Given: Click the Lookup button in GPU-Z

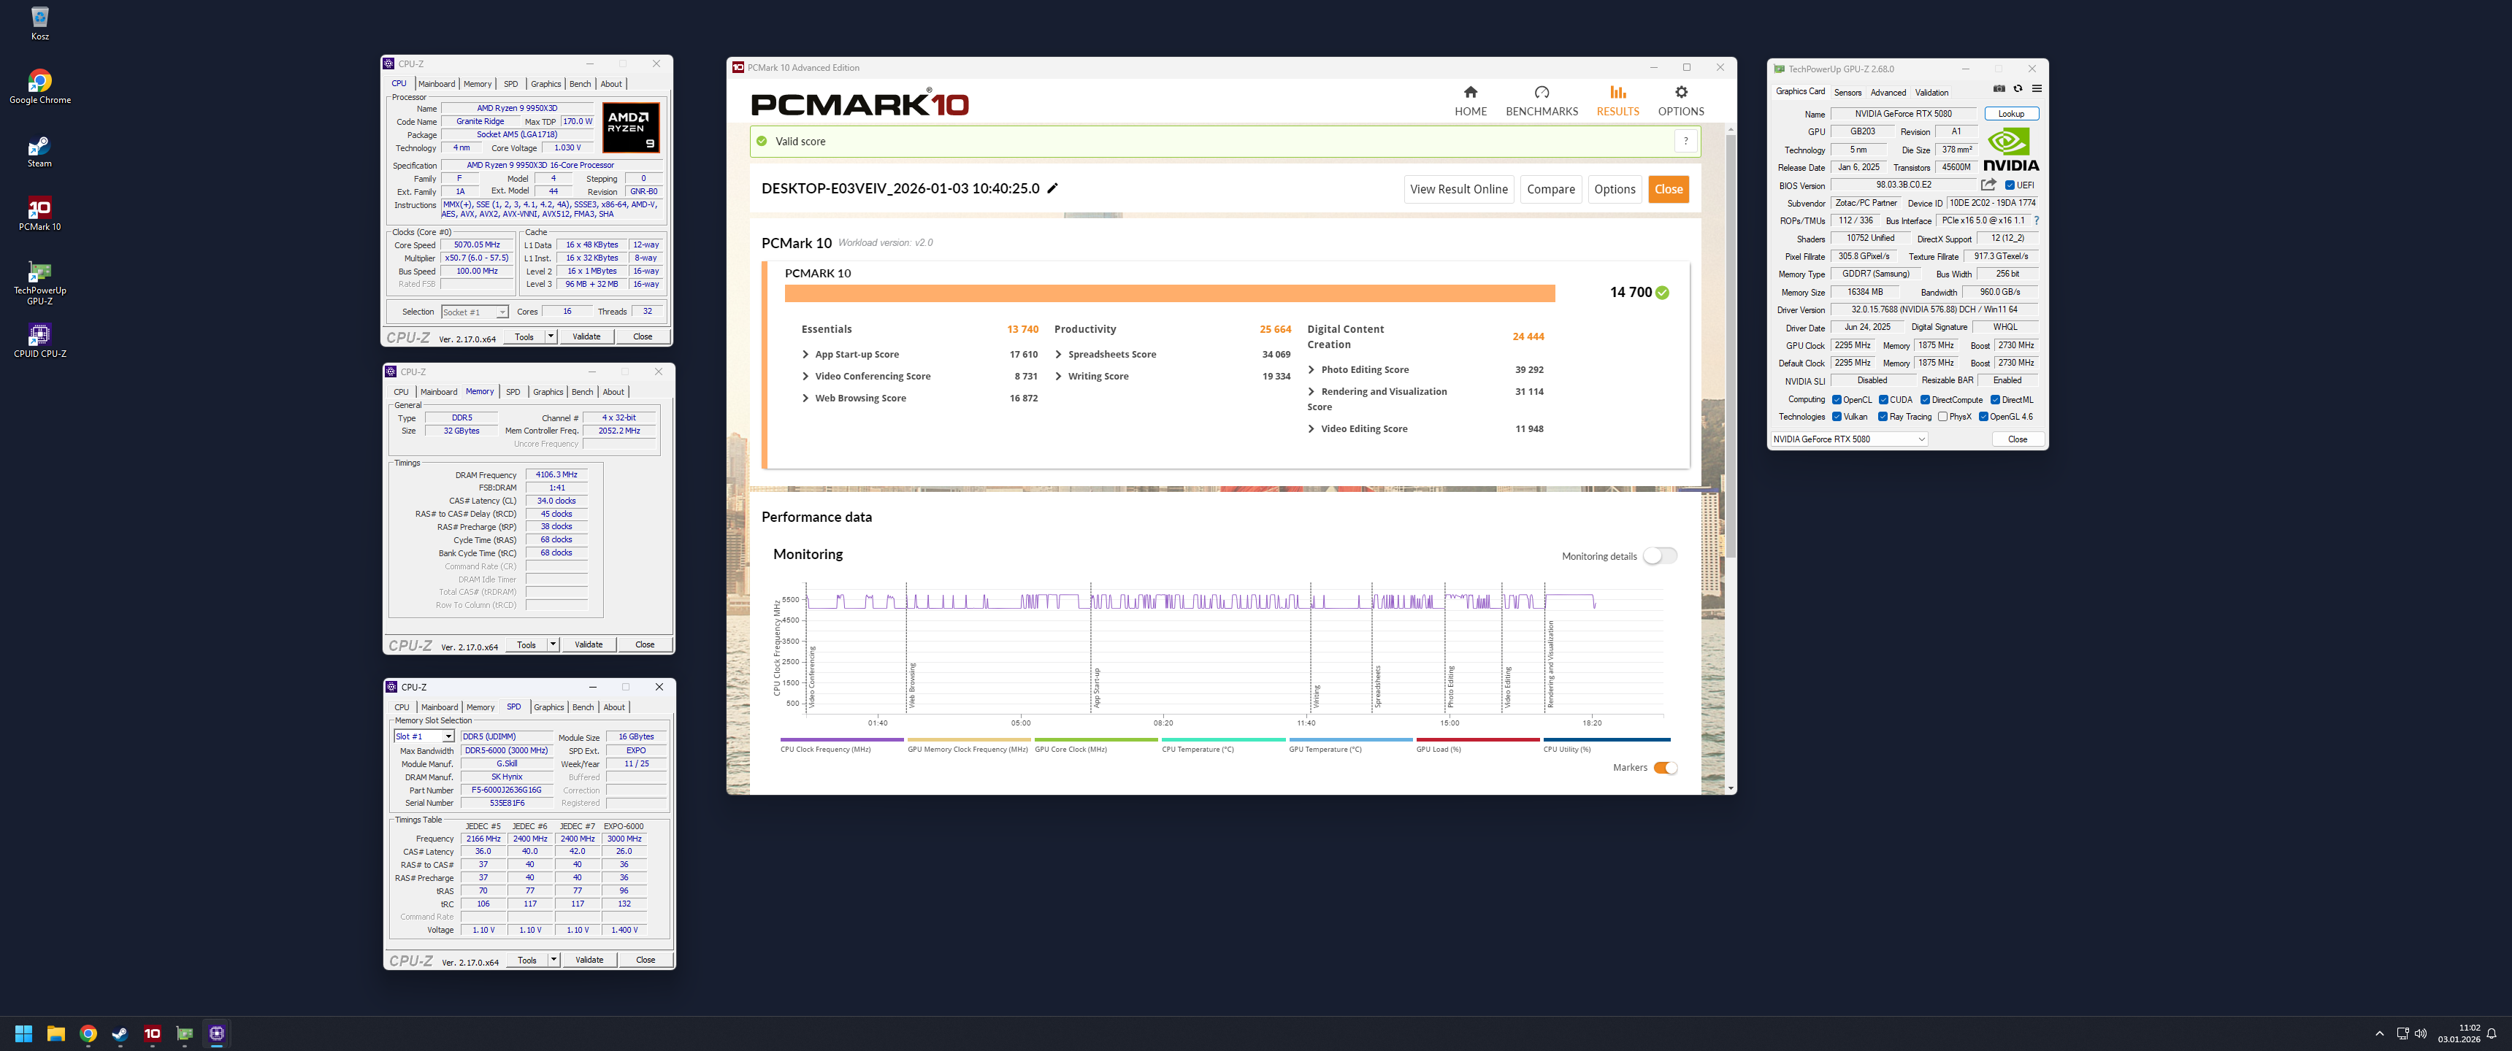Looking at the screenshot, I should pyautogui.click(x=2010, y=114).
